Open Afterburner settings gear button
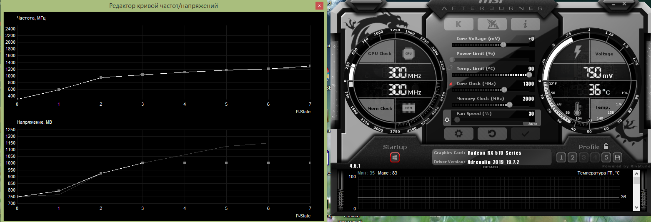The width and height of the screenshot is (651, 222). [458, 134]
